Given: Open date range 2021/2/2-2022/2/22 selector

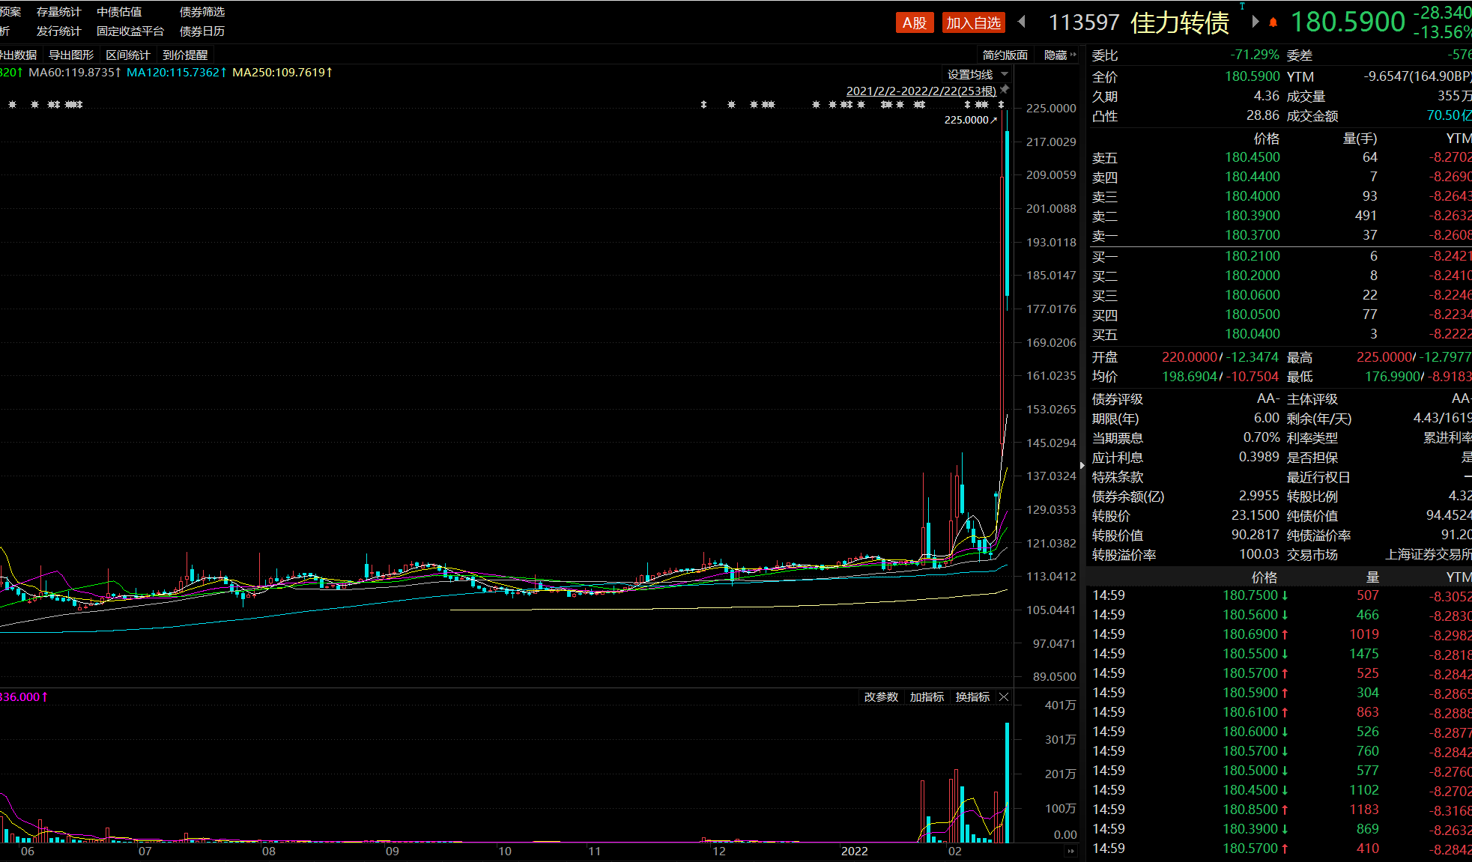Looking at the screenshot, I should click(x=921, y=91).
